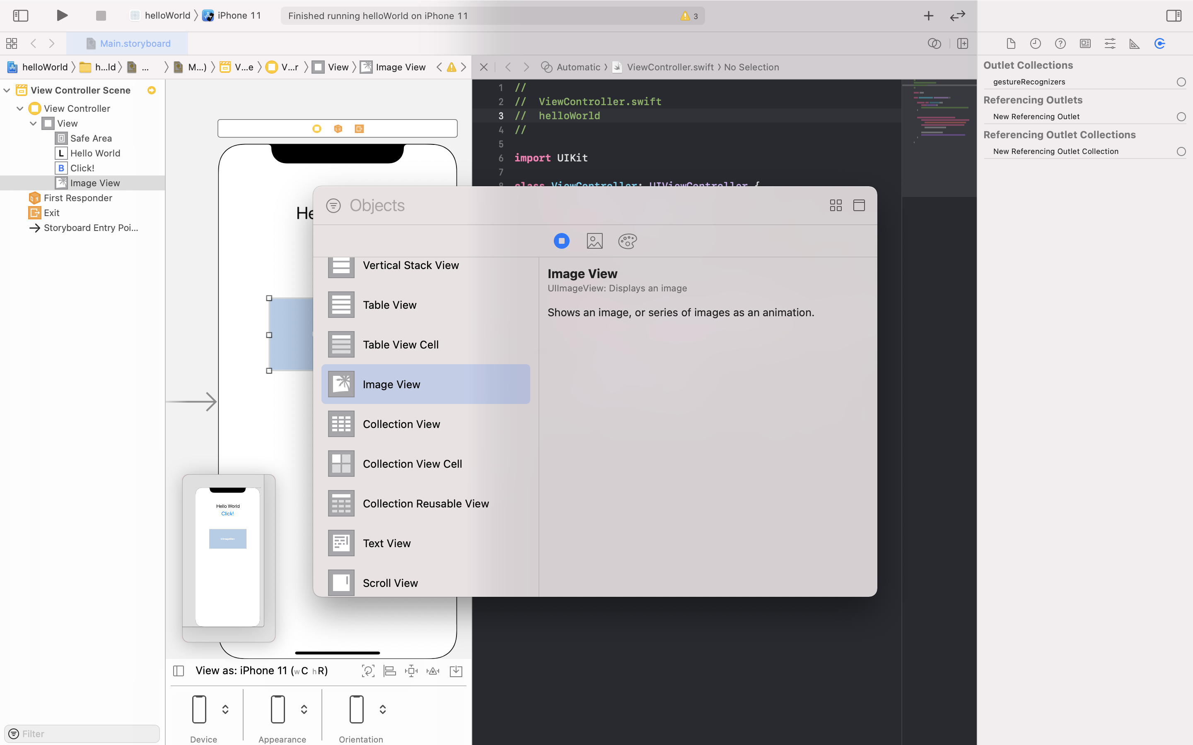Toggle the left Navigator sidebar
1193x745 pixels.
(x=20, y=15)
